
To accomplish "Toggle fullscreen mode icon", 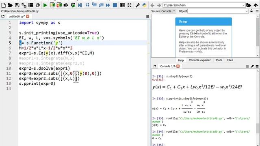I will (129, 5).
